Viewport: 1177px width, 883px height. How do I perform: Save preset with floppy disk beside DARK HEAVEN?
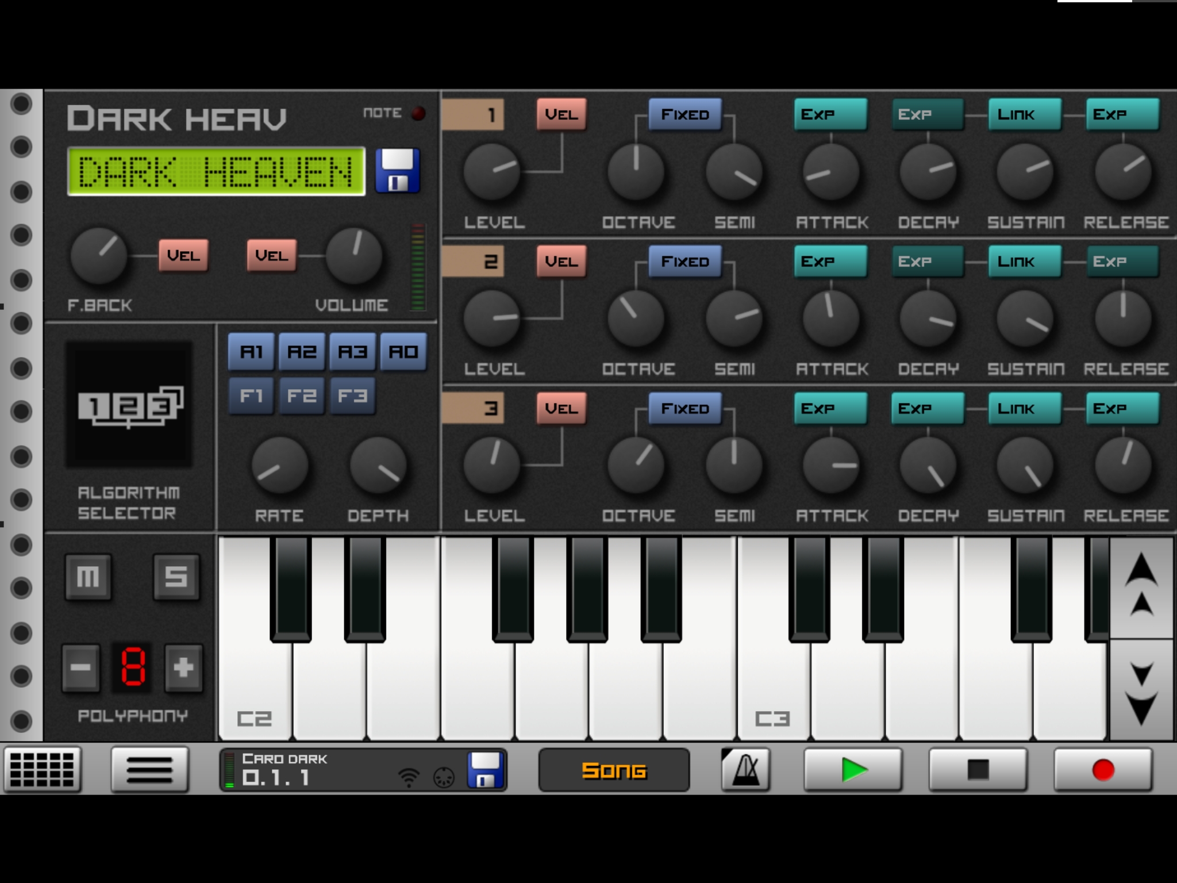[398, 171]
